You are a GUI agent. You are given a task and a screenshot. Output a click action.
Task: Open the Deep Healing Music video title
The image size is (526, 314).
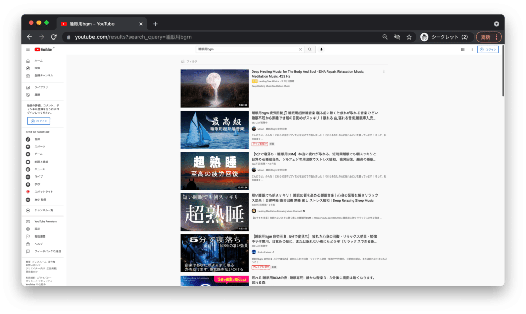308,74
